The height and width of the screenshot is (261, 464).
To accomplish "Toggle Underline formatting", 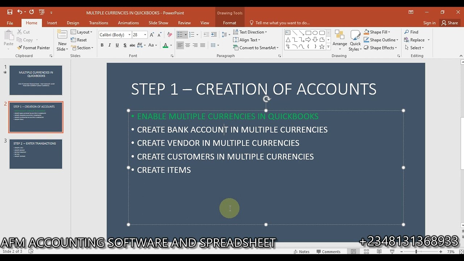I will pyautogui.click(x=117, y=45).
